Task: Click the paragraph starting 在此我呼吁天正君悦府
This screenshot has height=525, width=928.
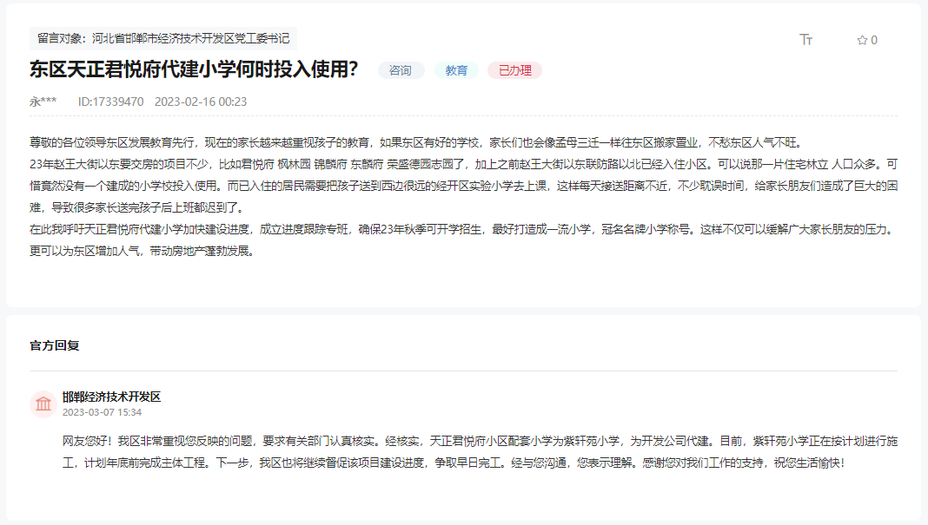Action: point(463,240)
